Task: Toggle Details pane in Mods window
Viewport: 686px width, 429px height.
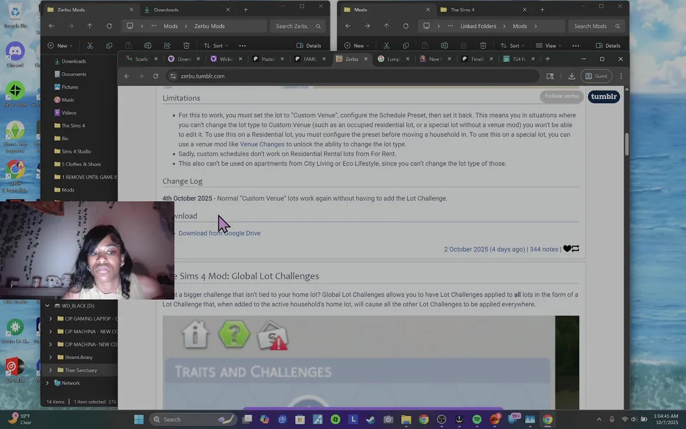Action: [x=608, y=45]
